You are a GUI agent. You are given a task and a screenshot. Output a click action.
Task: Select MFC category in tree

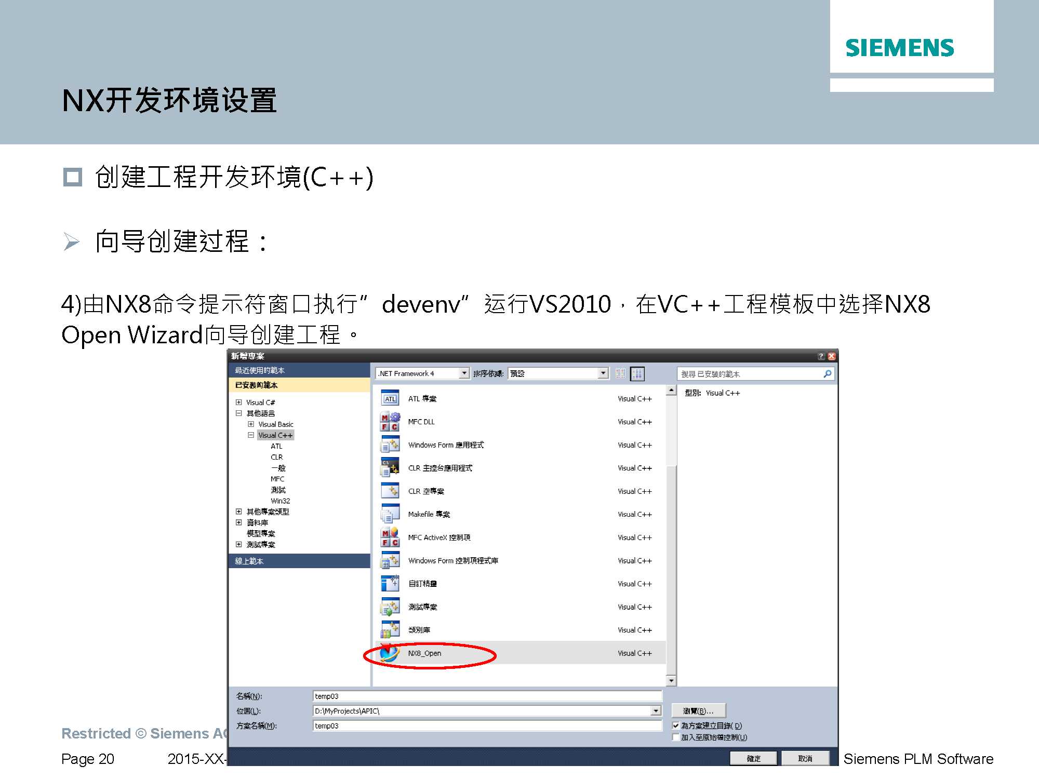(x=277, y=479)
